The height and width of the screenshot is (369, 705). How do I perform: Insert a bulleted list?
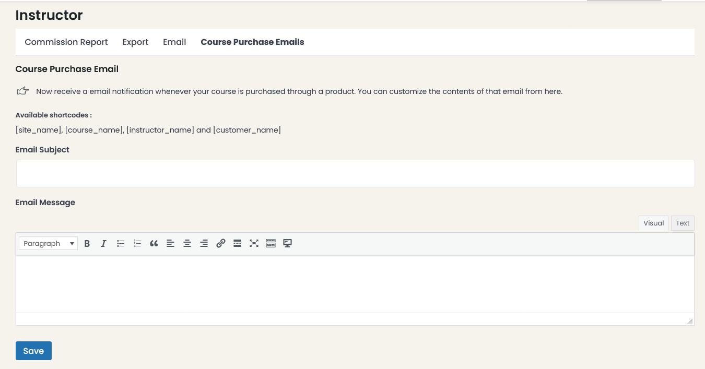(121, 243)
